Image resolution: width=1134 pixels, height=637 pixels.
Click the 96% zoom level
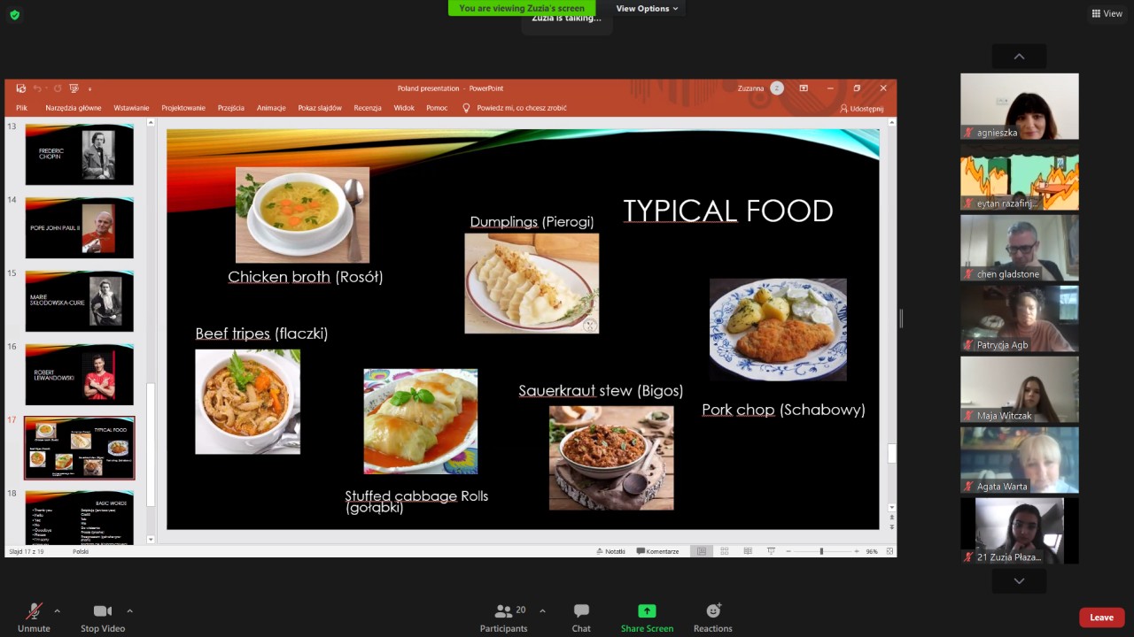[x=872, y=551]
